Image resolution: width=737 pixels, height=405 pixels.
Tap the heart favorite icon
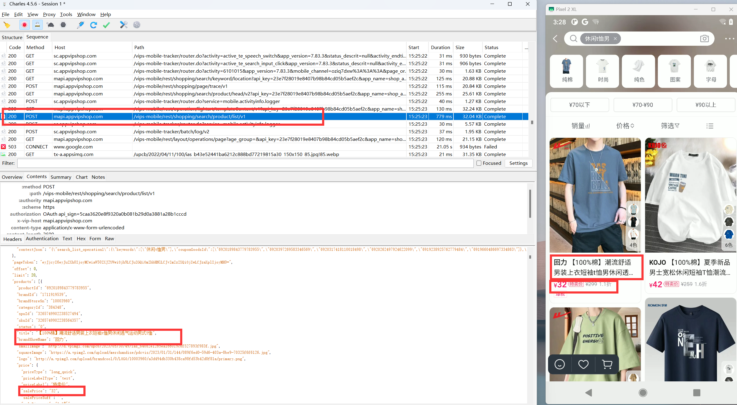pyautogui.click(x=583, y=364)
